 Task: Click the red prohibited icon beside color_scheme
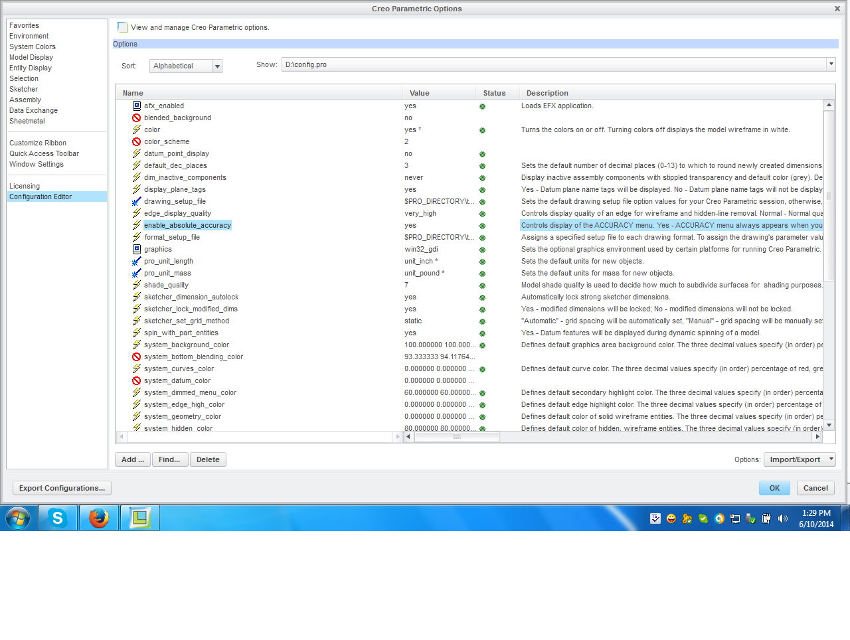coord(137,141)
